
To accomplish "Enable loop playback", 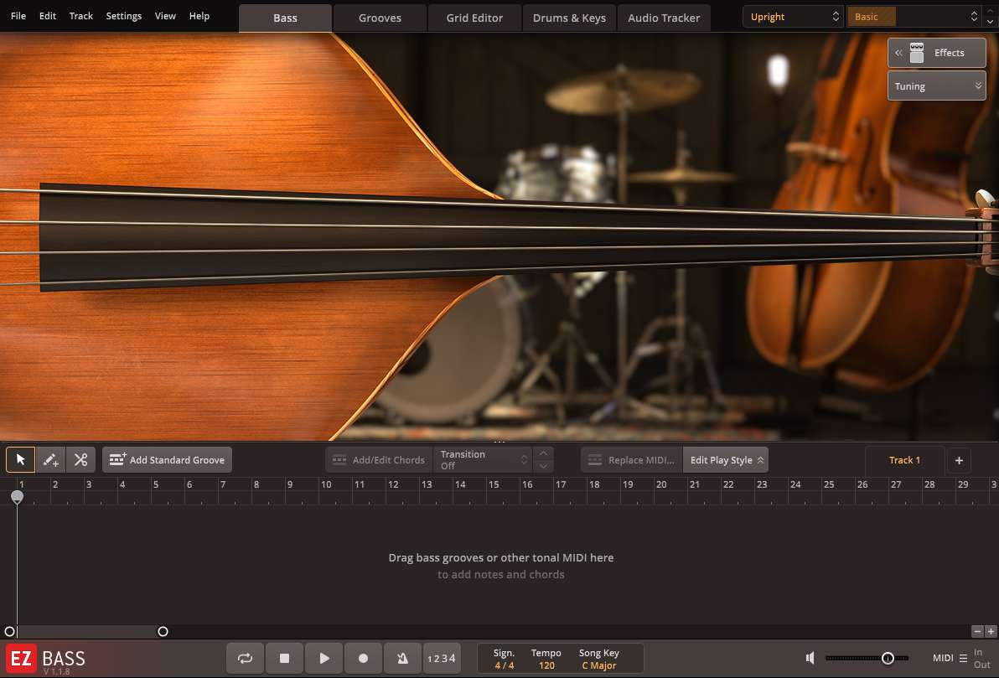I will [x=245, y=658].
